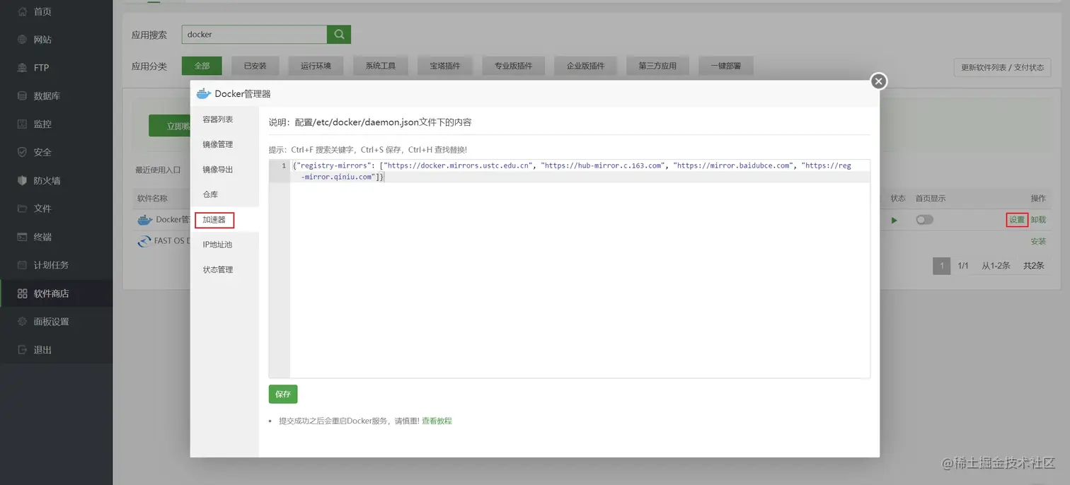
Task: Click line number 1 in editor gutter
Action: click(284, 165)
